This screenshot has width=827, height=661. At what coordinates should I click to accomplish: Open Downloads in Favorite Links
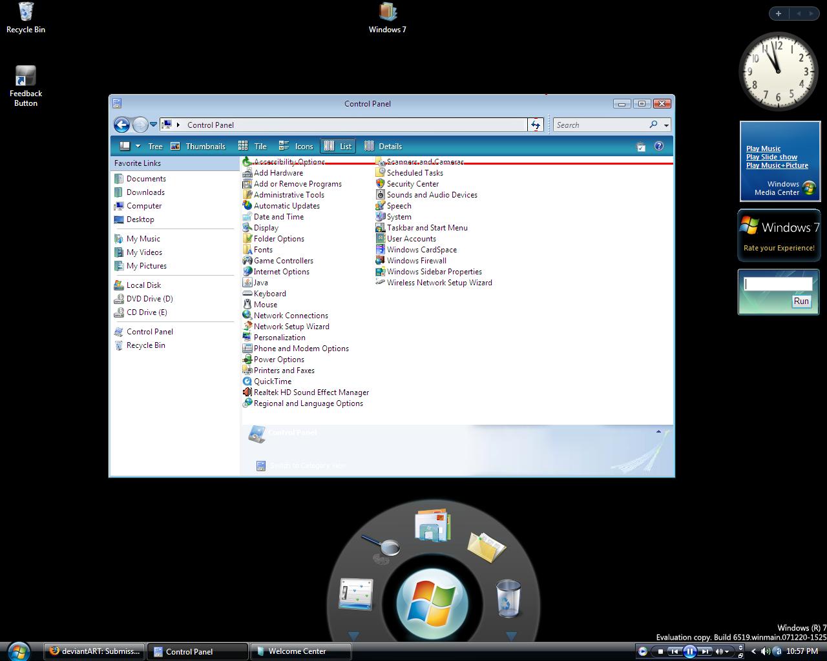pos(145,192)
